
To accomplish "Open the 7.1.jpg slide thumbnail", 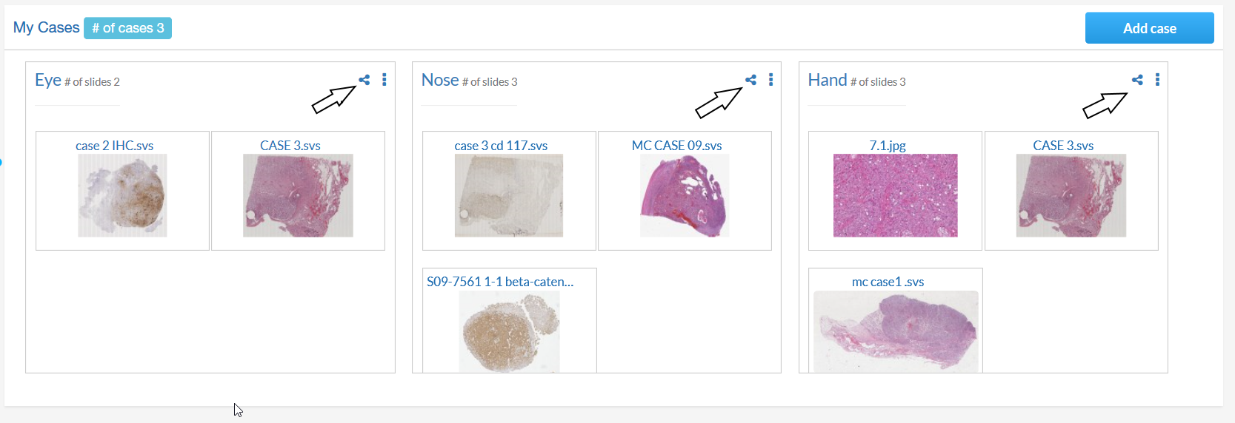I will pos(895,195).
